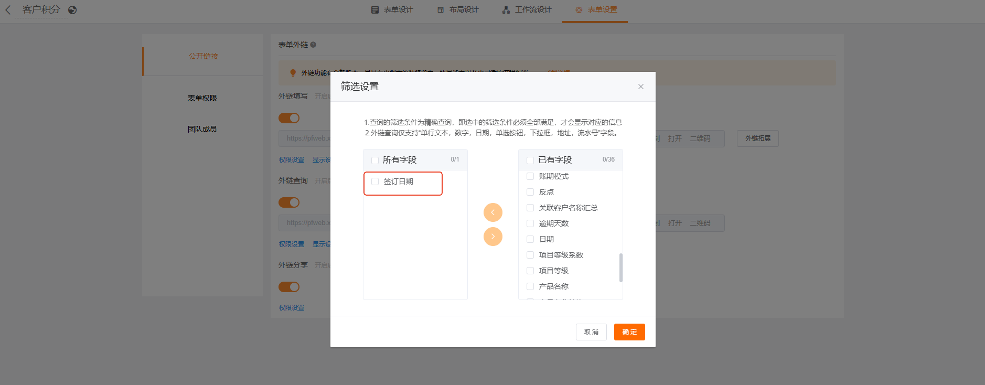Screen dimensions: 985x385
Task: Click the left arrow transfer button
Action: [x=492, y=212]
